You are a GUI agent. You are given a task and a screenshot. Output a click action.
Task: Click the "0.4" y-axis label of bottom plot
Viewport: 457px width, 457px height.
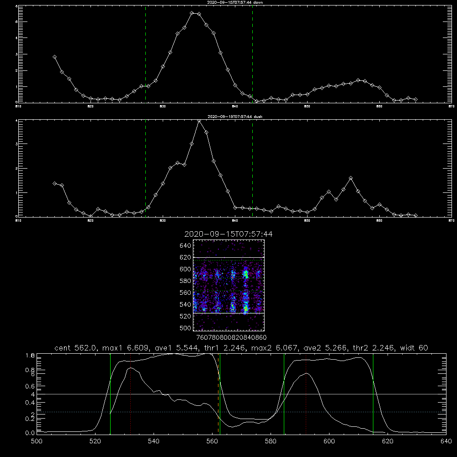[x=30, y=403]
